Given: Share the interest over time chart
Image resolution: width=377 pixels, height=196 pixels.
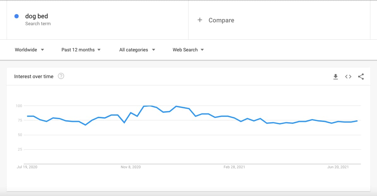Looking at the screenshot, I should [x=361, y=77].
